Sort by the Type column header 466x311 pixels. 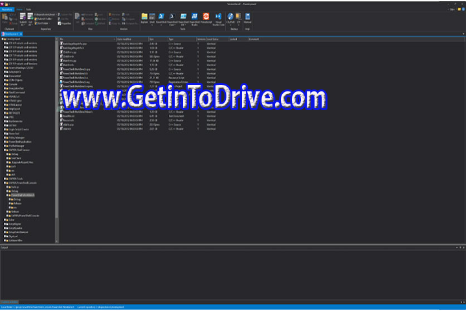(182, 40)
